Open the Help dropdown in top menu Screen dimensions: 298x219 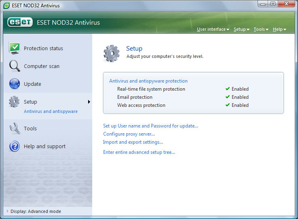coord(279,29)
